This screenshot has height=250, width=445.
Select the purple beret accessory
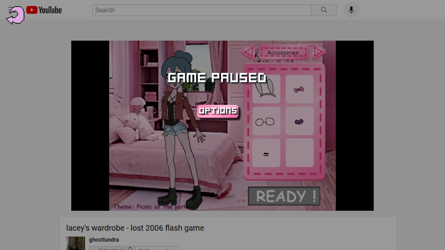point(299,121)
